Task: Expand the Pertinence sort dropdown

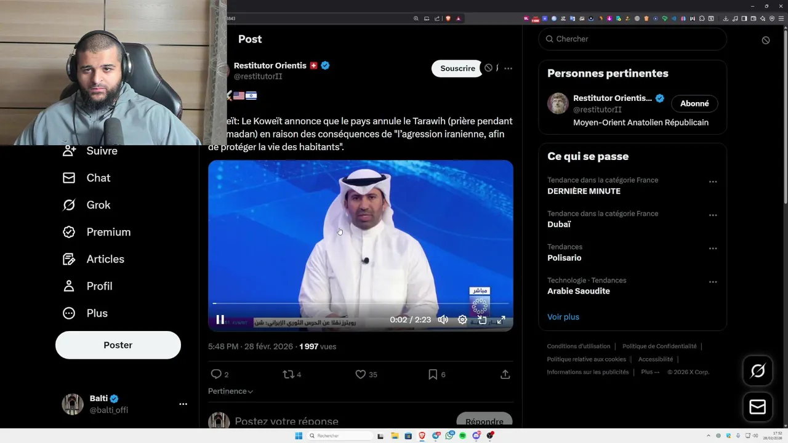Action: (x=230, y=391)
